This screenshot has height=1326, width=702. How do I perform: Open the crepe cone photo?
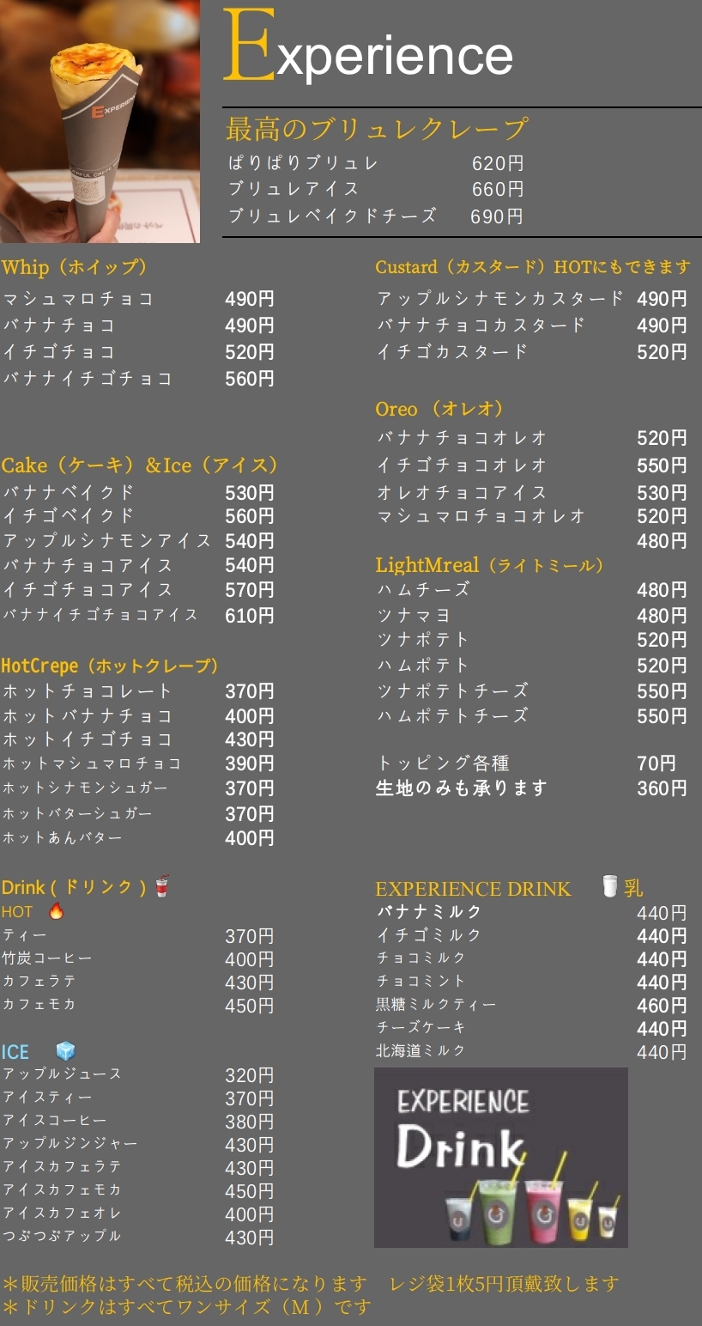[x=100, y=121]
